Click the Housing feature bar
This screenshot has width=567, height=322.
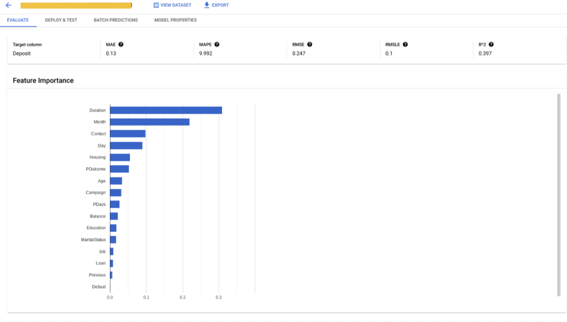coord(120,157)
